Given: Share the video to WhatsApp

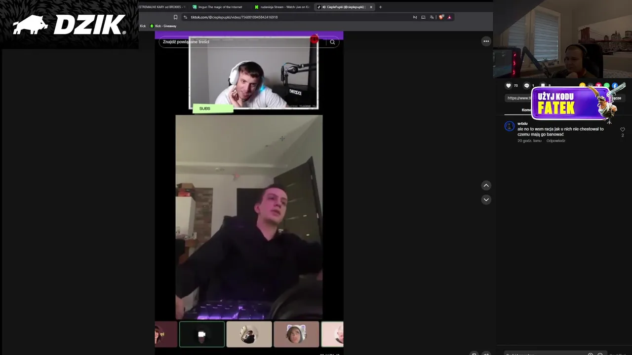Looking at the screenshot, I should click(607, 86).
